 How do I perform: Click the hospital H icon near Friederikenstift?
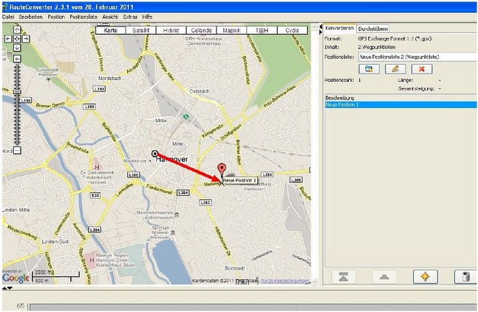point(97,167)
